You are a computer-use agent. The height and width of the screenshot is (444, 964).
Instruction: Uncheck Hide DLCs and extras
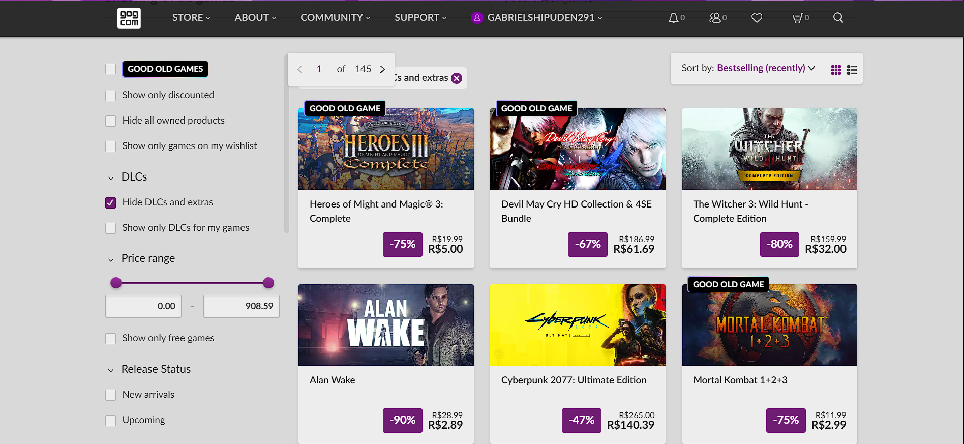coord(111,203)
